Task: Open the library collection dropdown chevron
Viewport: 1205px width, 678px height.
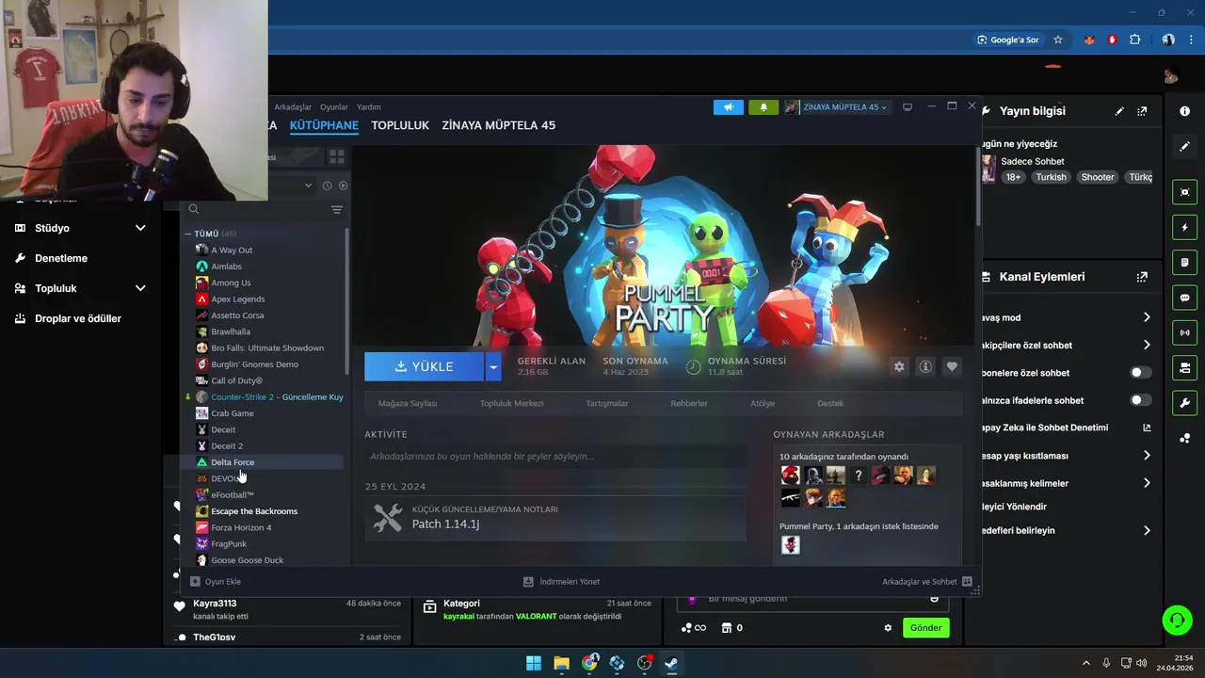Action: click(x=308, y=186)
